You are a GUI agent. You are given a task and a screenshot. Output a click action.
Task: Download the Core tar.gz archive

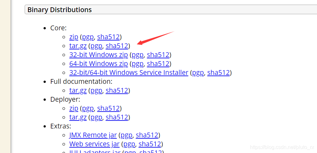pyautogui.click(x=78, y=46)
